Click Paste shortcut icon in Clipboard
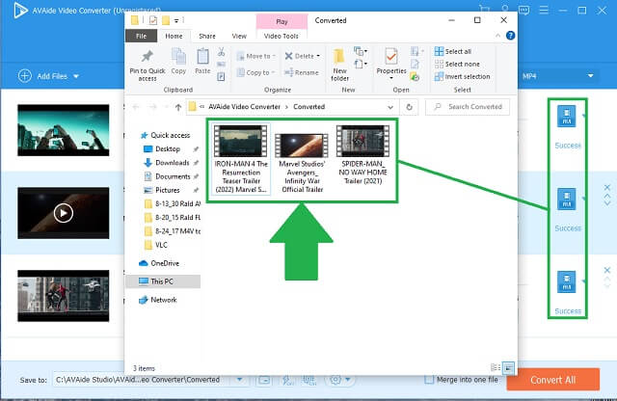The width and height of the screenshot is (617, 401). click(221, 77)
